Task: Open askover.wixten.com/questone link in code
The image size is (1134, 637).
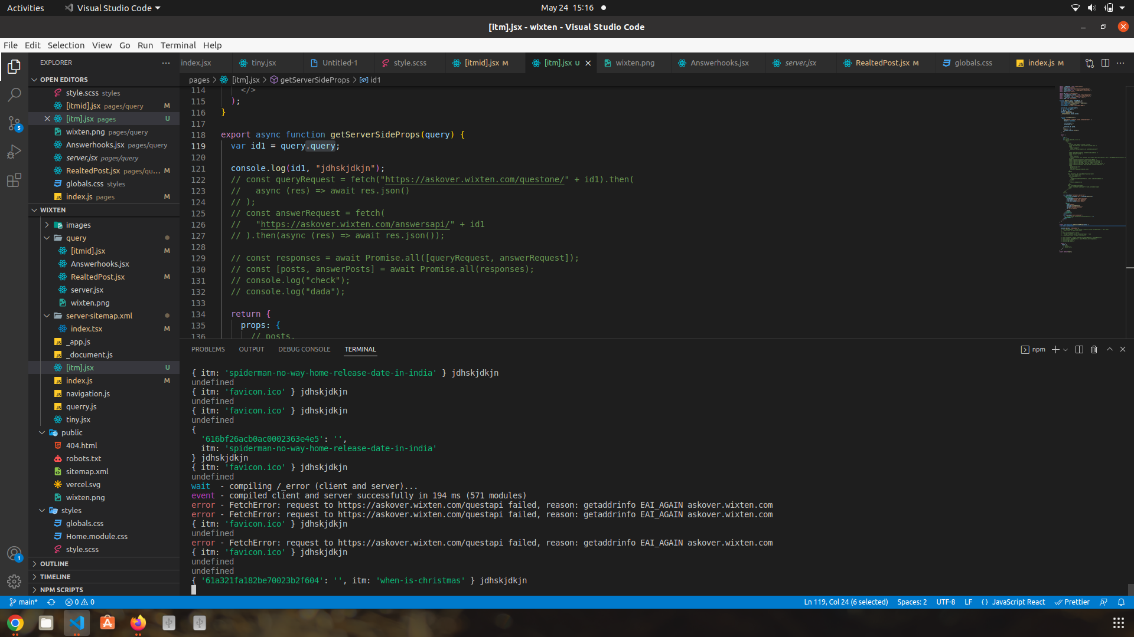Action: (x=474, y=180)
